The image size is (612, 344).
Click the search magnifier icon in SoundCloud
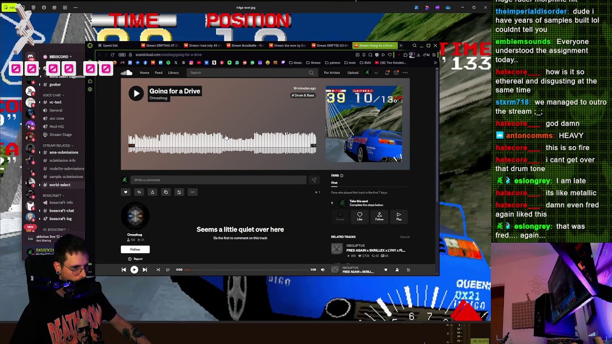311,73
